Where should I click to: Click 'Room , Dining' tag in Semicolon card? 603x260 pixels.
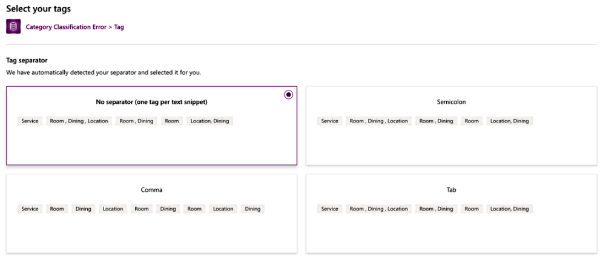436,121
